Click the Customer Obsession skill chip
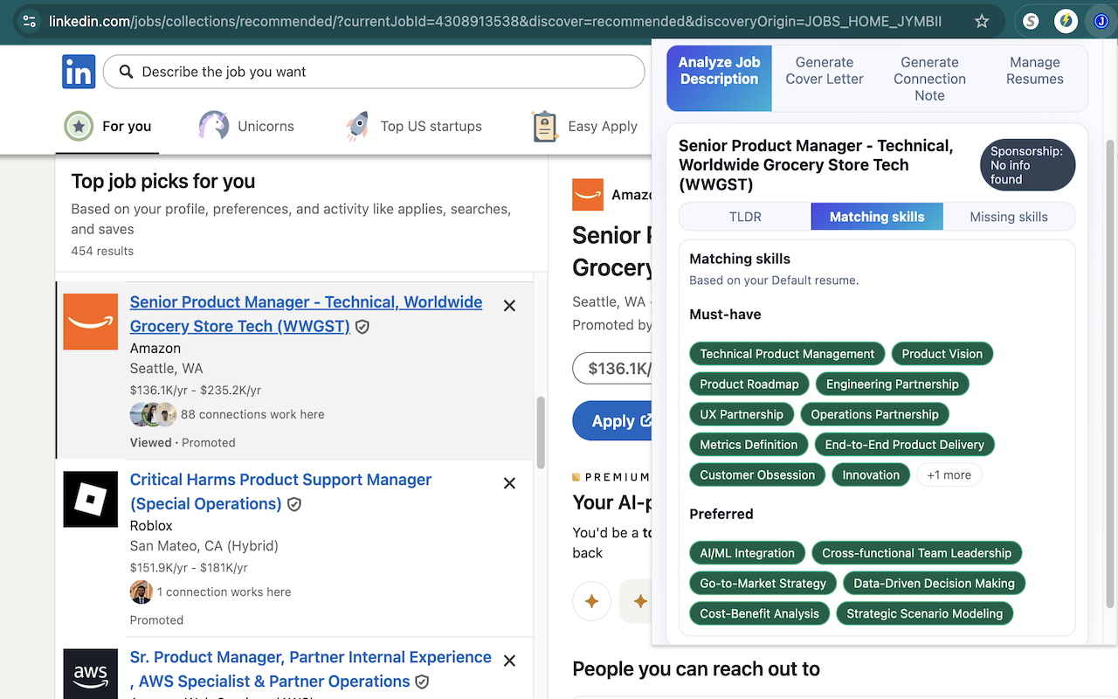Screen dimensions: 1118x699 coord(757,475)
